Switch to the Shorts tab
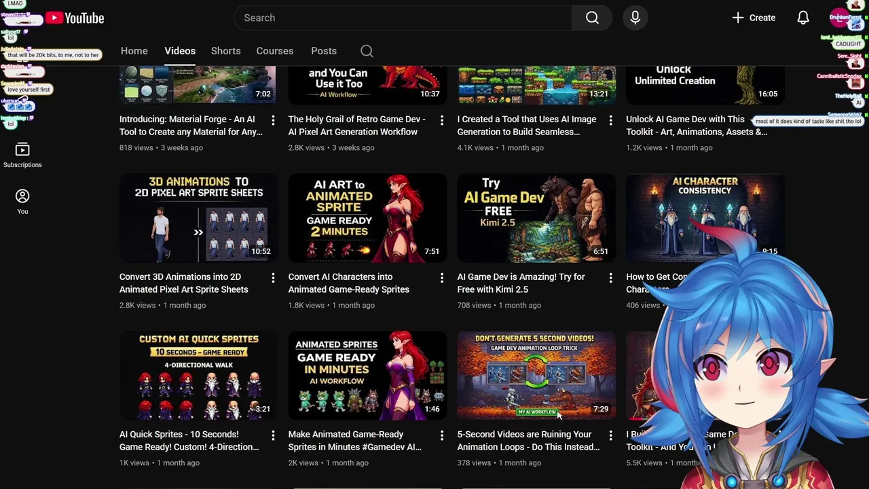Viewport: 869px width, 489px height. tap(226, 51)
